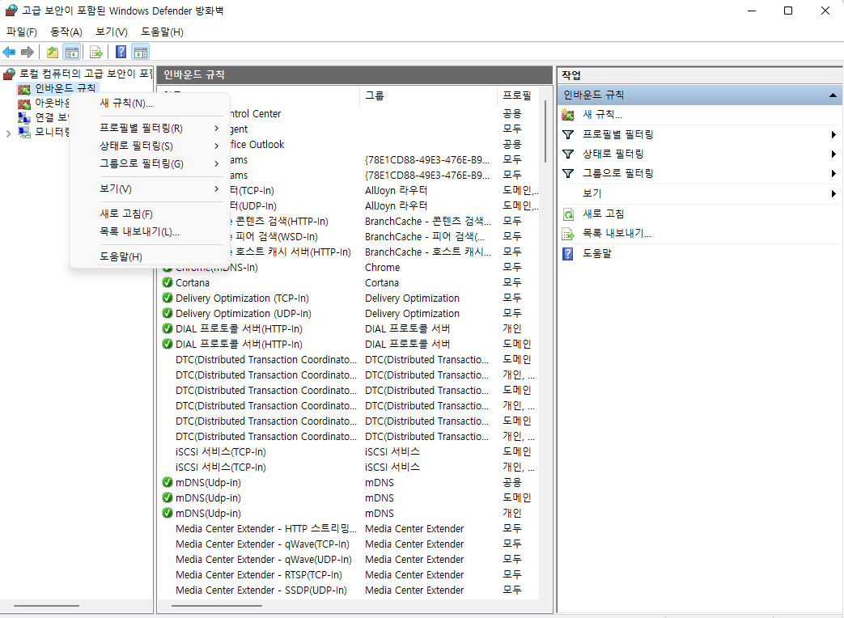Open the 동작(A) menu
Image resolution: width=844 pixels, height=618 pixels.
click(66, 32)
